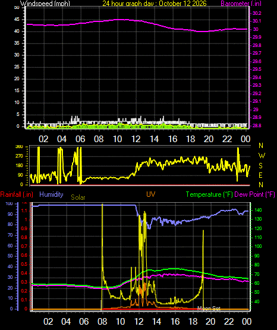Select 70 on the humidity axis
Viewport: 277px width, 330px height.
point(10,235)
